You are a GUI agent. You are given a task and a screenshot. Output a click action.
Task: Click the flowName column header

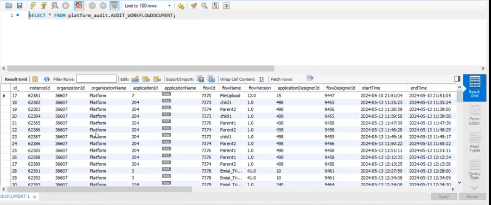(232, 88)
